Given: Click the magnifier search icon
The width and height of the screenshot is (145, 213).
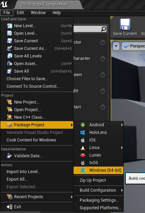Looking at the screenshot, I should (x=104, y=29).
